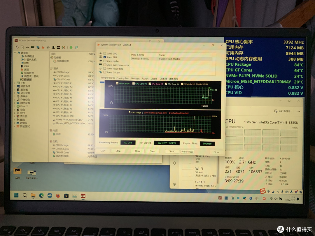Collapse the 计算机 tree node
315x236 pixels.
(x=15, y=53)
